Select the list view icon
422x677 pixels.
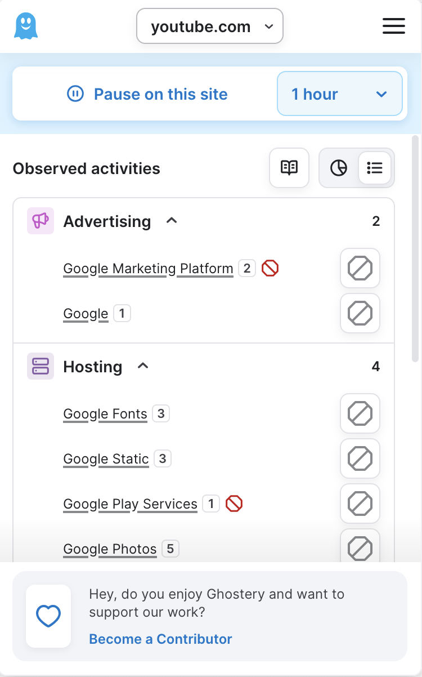(x=375, y=168)
